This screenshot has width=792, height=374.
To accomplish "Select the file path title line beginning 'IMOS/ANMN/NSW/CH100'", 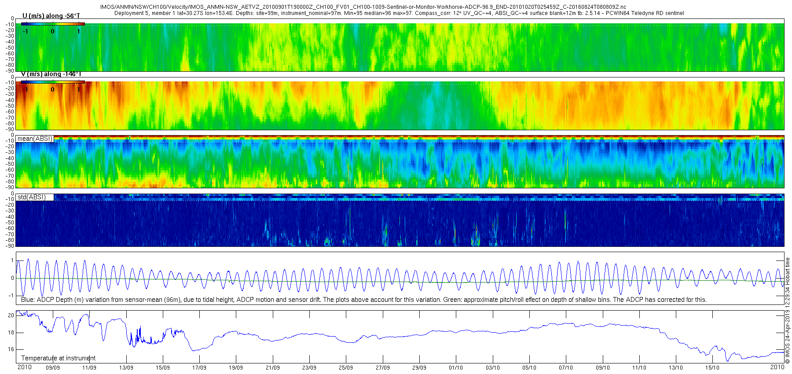I will pyautogui.click(x=363, y=7).
